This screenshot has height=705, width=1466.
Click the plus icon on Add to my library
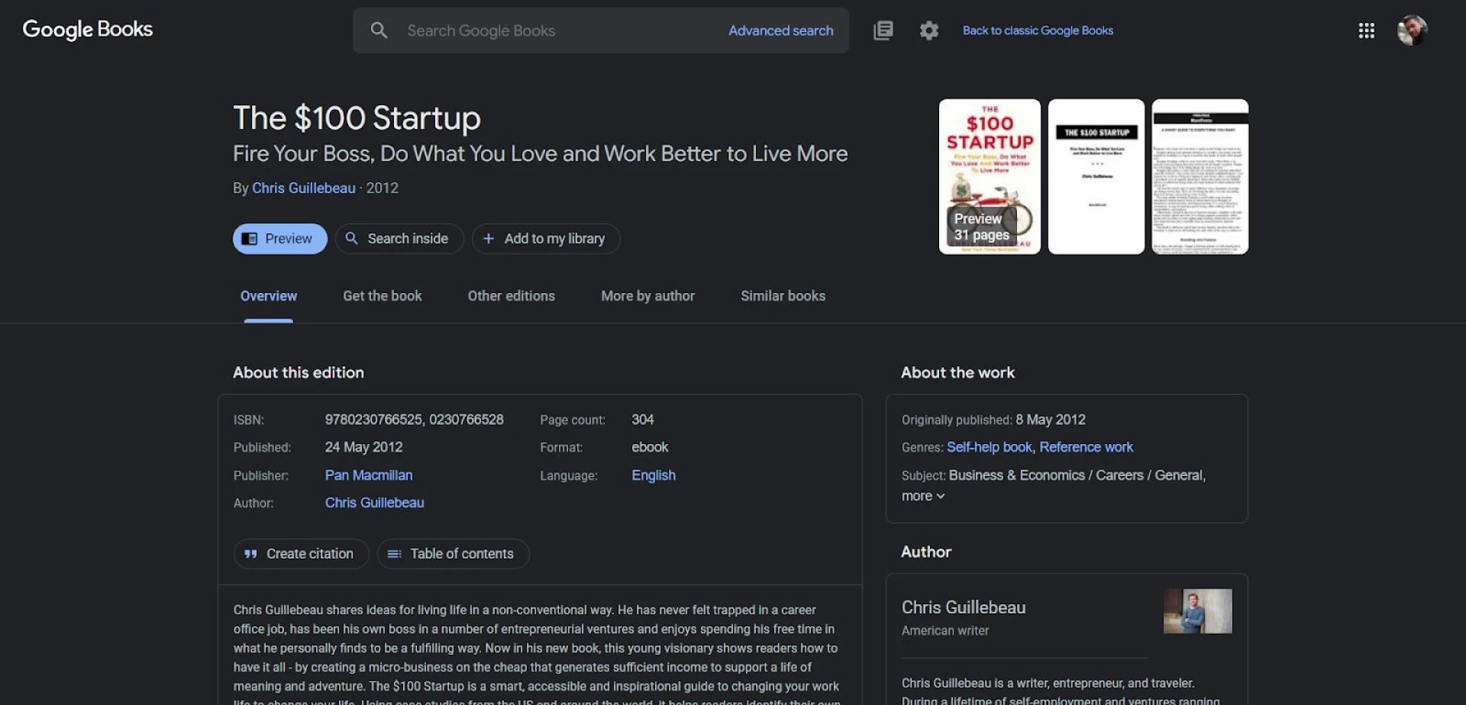[x=489, y=239]
